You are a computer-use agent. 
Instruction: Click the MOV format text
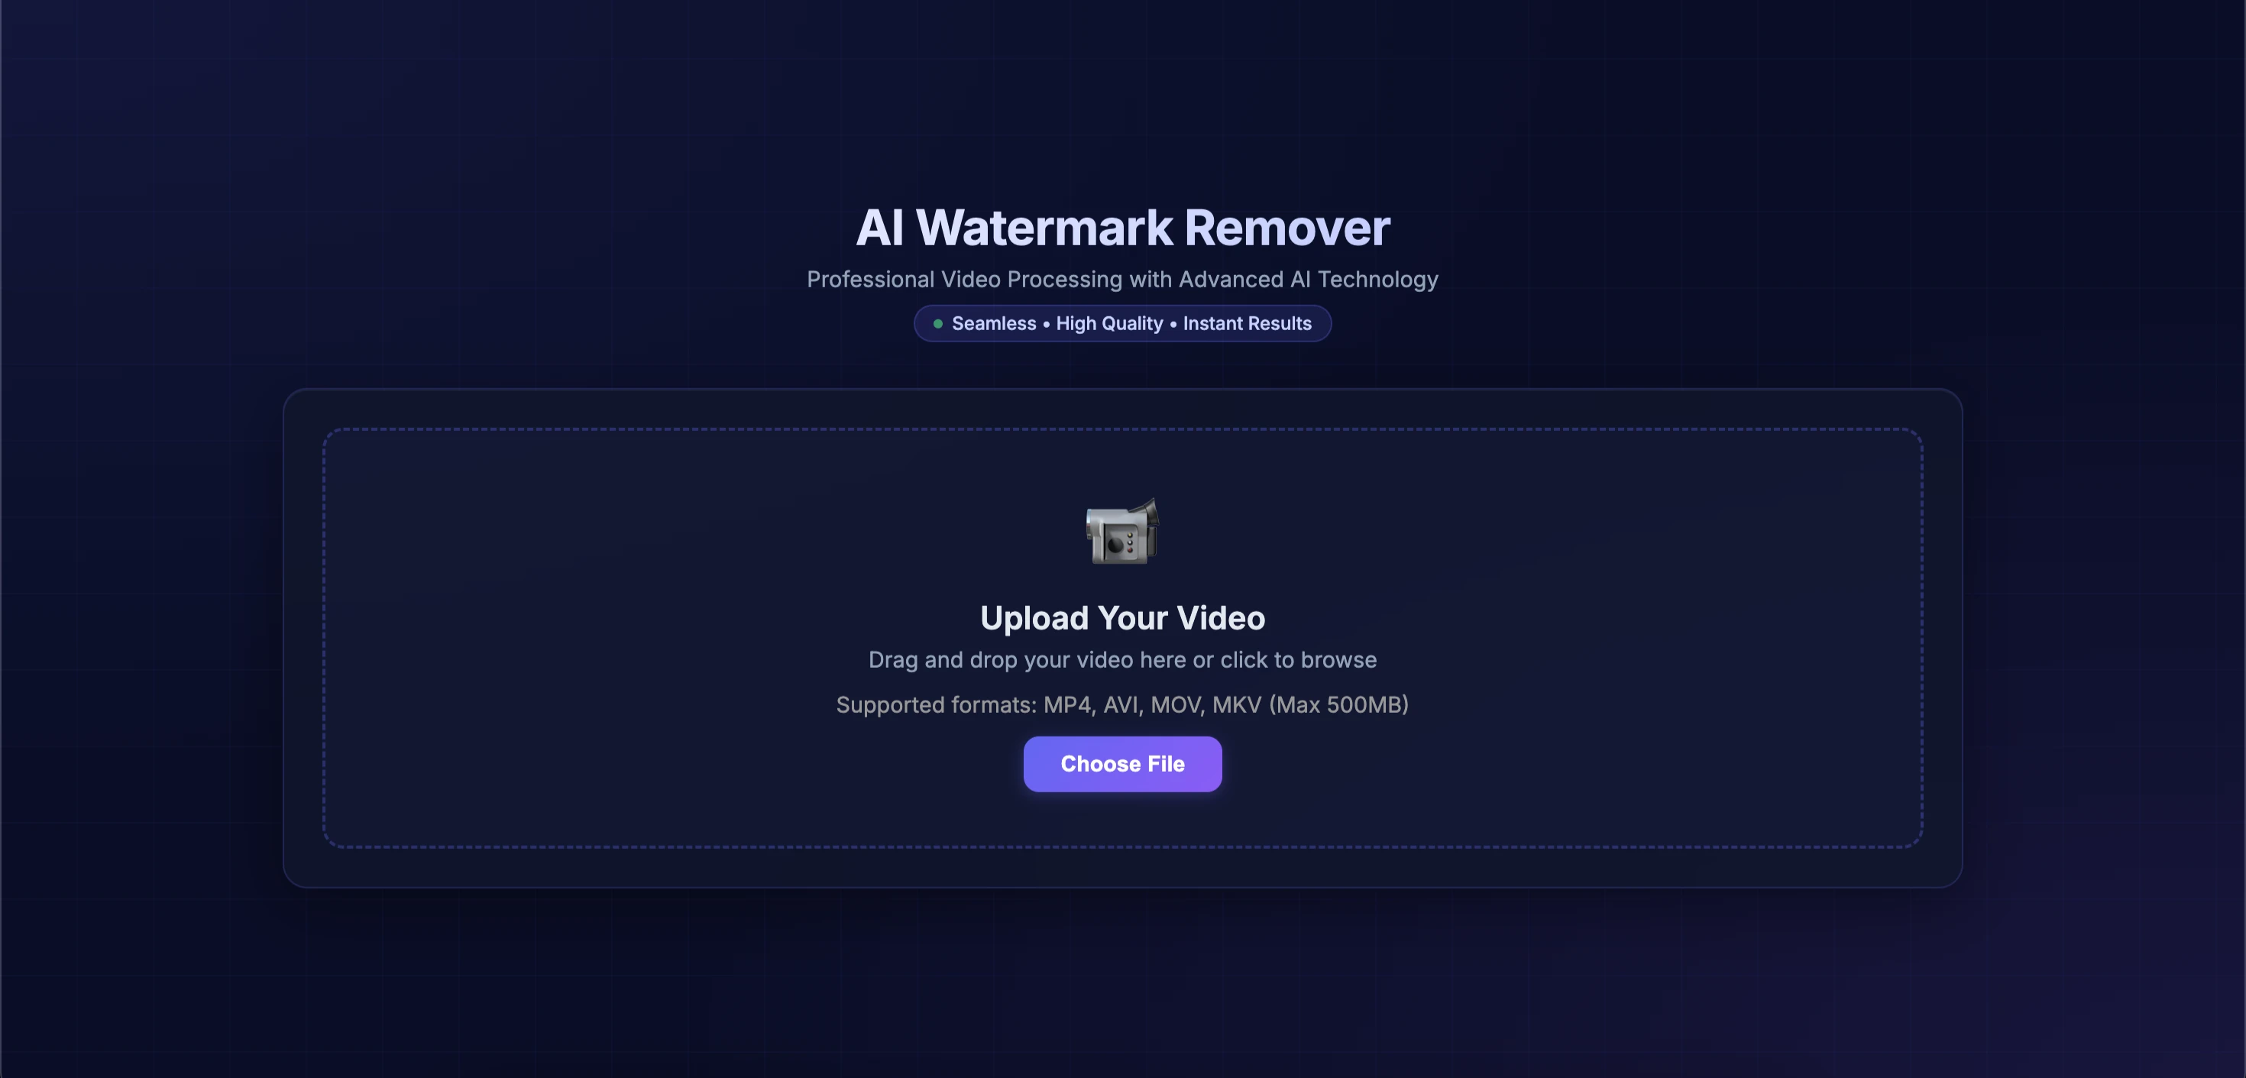pos(1178,704)
